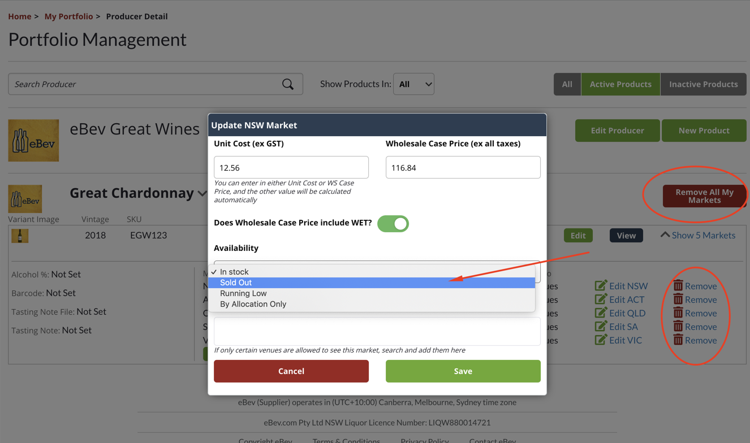Click the Remove link text in the VIC row
Image resolution: width=750 pixels, height=443 pixels.
tap(701, 340)
